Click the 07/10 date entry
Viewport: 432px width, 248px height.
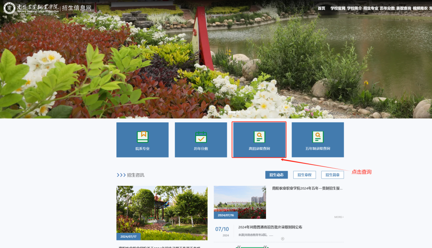click(222, 229)
